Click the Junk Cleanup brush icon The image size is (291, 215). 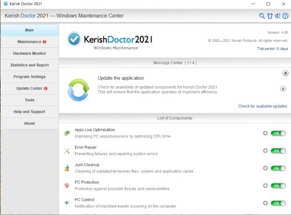point(67,168)
